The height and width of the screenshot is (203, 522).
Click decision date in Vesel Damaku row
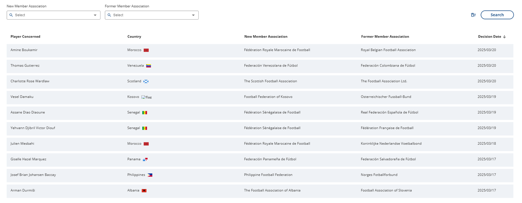pos(487,97)
